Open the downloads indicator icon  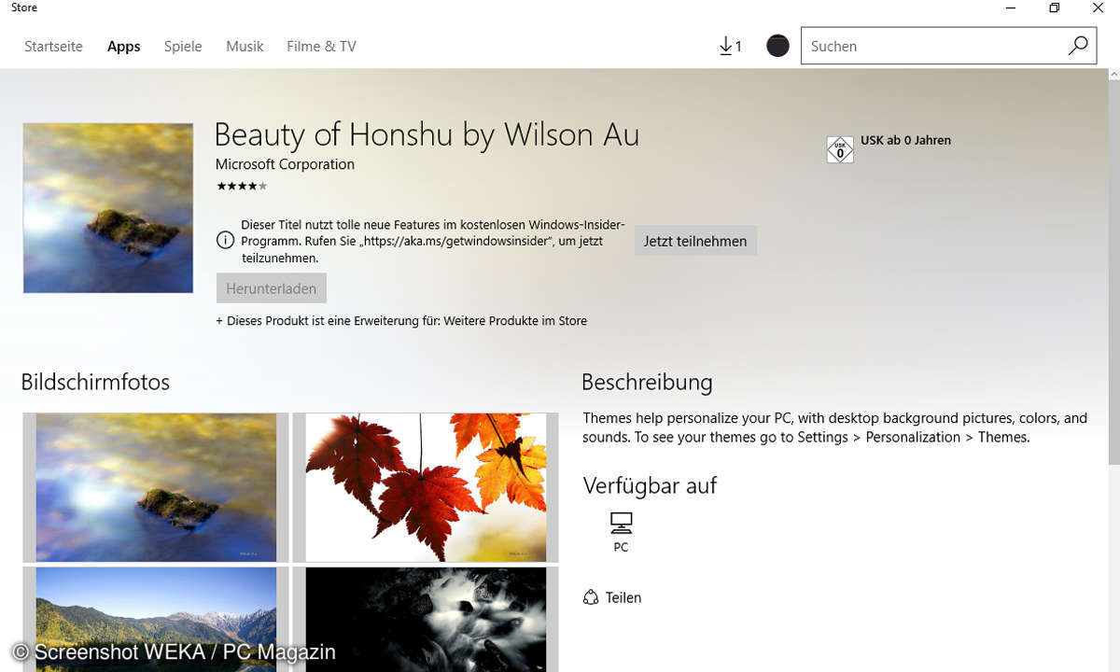coord(730,46)
